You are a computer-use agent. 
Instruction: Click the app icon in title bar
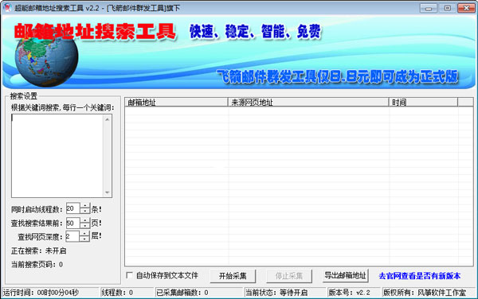click(7, 7)
